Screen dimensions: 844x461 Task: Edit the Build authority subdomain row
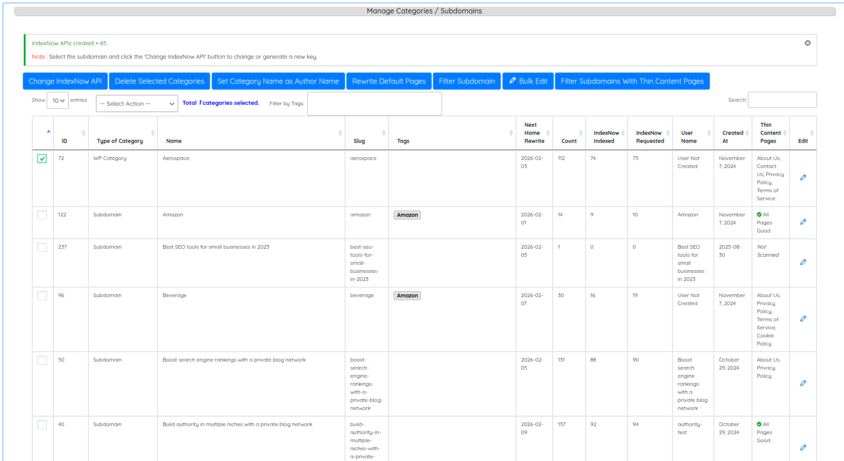pos(803,448)
